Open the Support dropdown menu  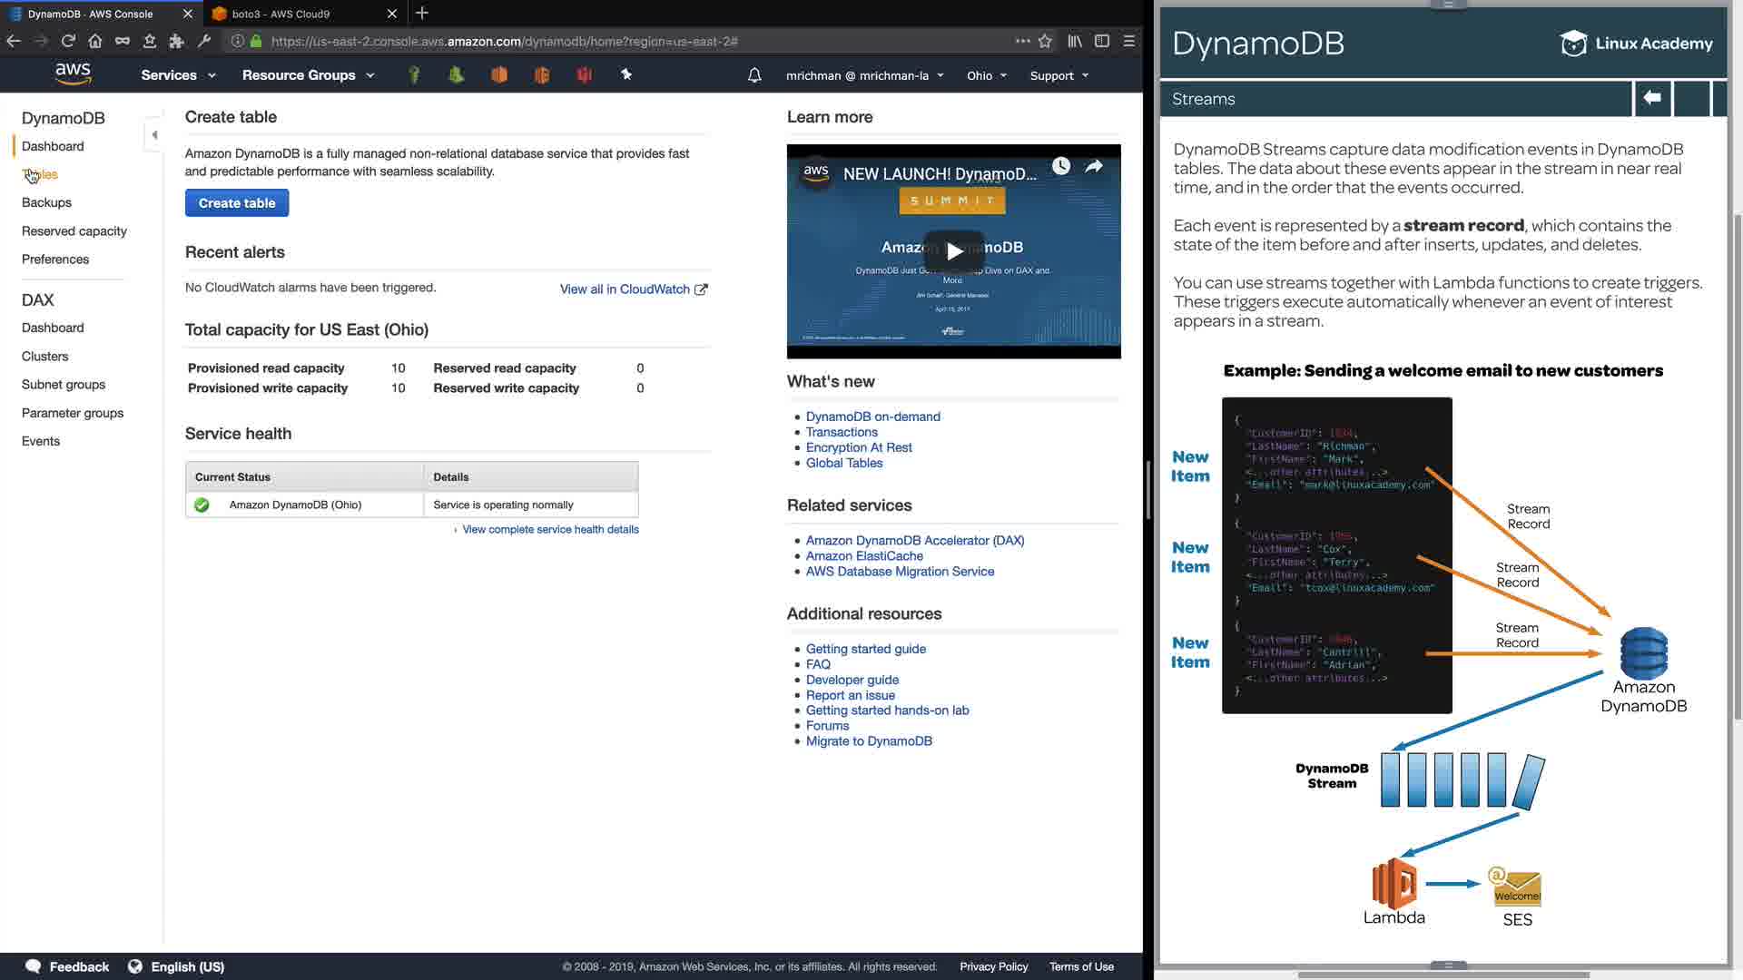click(1059, 76)
